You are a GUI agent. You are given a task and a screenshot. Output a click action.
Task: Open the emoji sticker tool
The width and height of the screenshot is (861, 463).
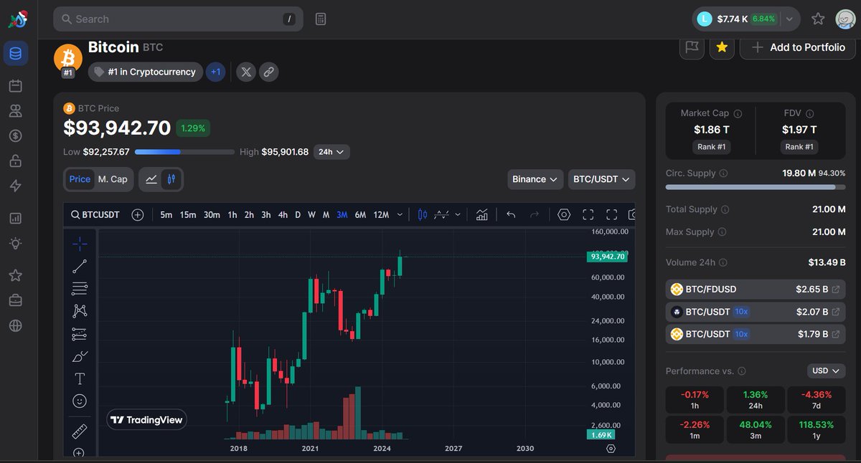pyautogui.click(x=80, y=401)
